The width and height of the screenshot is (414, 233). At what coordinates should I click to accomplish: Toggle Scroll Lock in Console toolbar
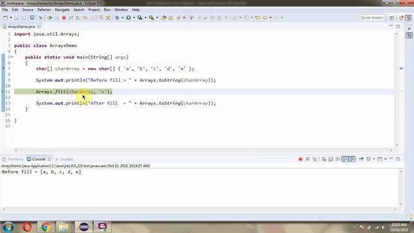331,159
